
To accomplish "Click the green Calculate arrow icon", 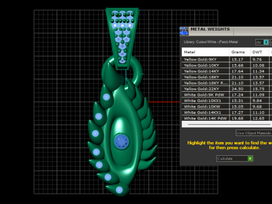I will click(x=250, y=159).
